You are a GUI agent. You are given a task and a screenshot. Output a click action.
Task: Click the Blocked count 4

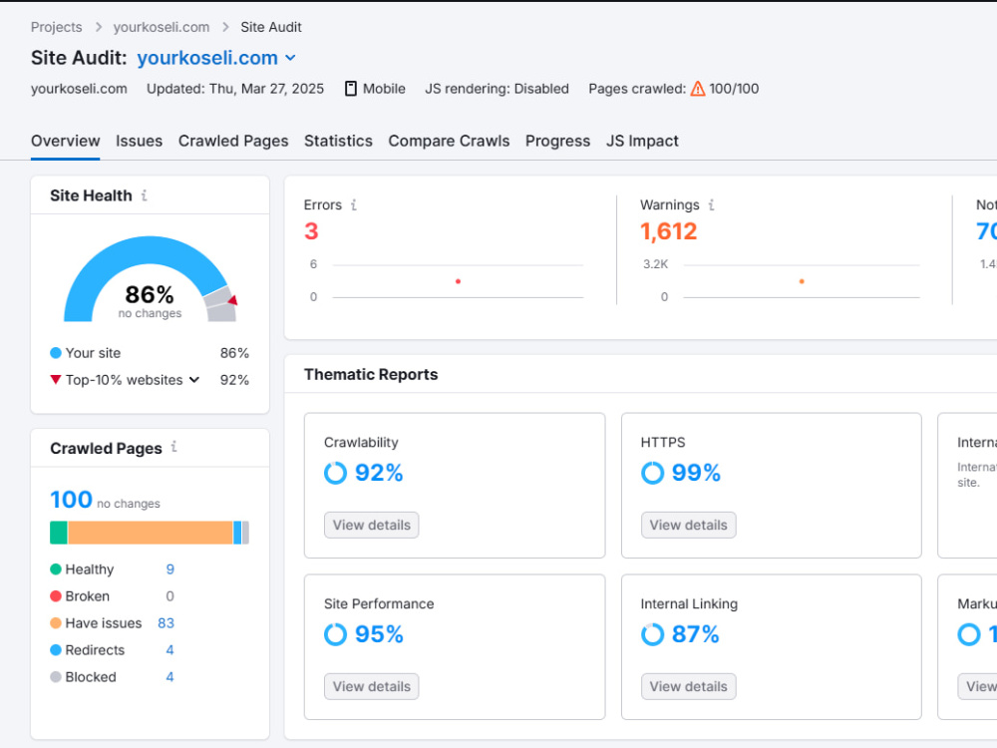[x=169, y=677]
